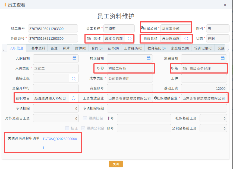Show more tabs with the right tab arrow
This screenshot has width=233, height=169.
[228, 50]
